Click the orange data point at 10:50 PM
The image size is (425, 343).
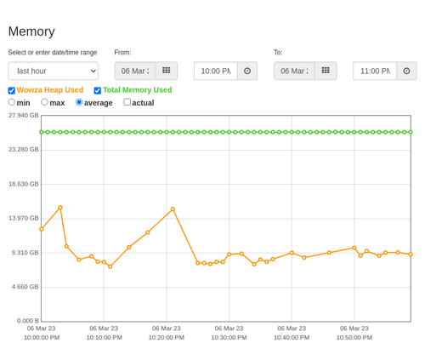point(354,248)
